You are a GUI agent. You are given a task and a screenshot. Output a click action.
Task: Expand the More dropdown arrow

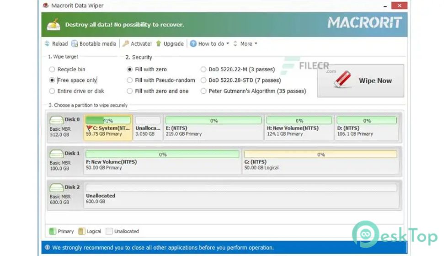[256, 44]
